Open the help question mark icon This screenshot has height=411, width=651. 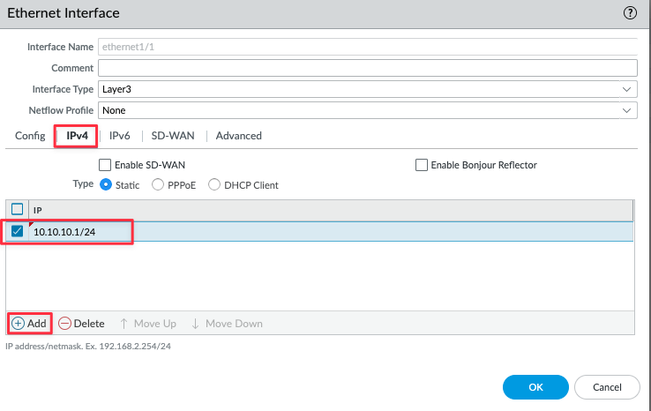[630, 13]
